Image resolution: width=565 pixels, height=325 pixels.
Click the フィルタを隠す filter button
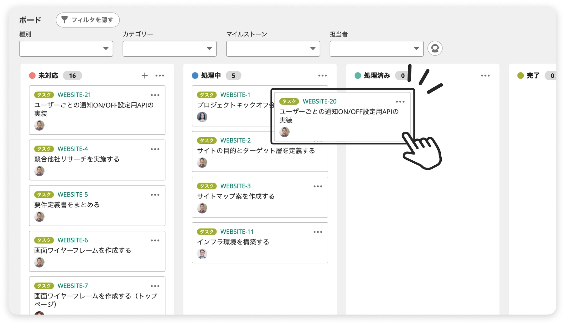[x=88, y=20]
